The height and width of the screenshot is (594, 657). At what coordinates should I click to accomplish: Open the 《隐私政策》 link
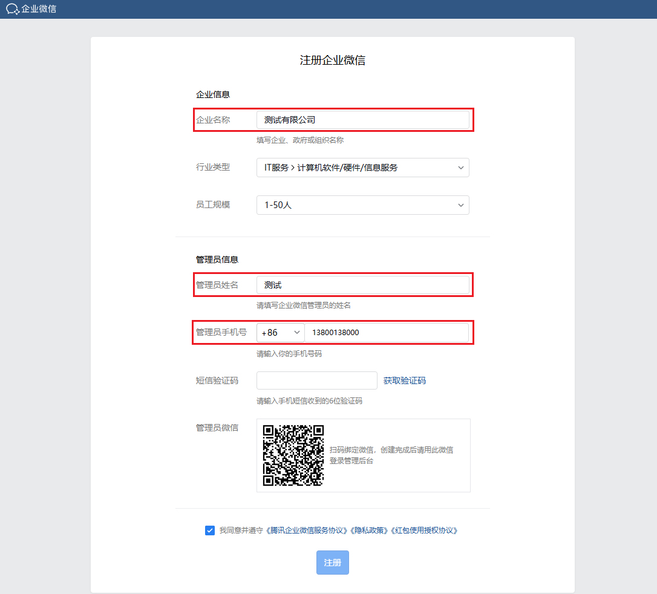point(370,530)
